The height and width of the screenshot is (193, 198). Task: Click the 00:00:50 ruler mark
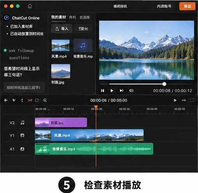[x=180, y=109]
